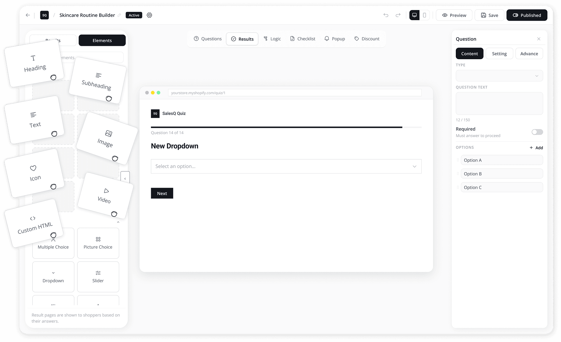The height and width of the screenshot is (342, 561).
Task: Click the New Dropdown question title
Action: click(174, 146)
